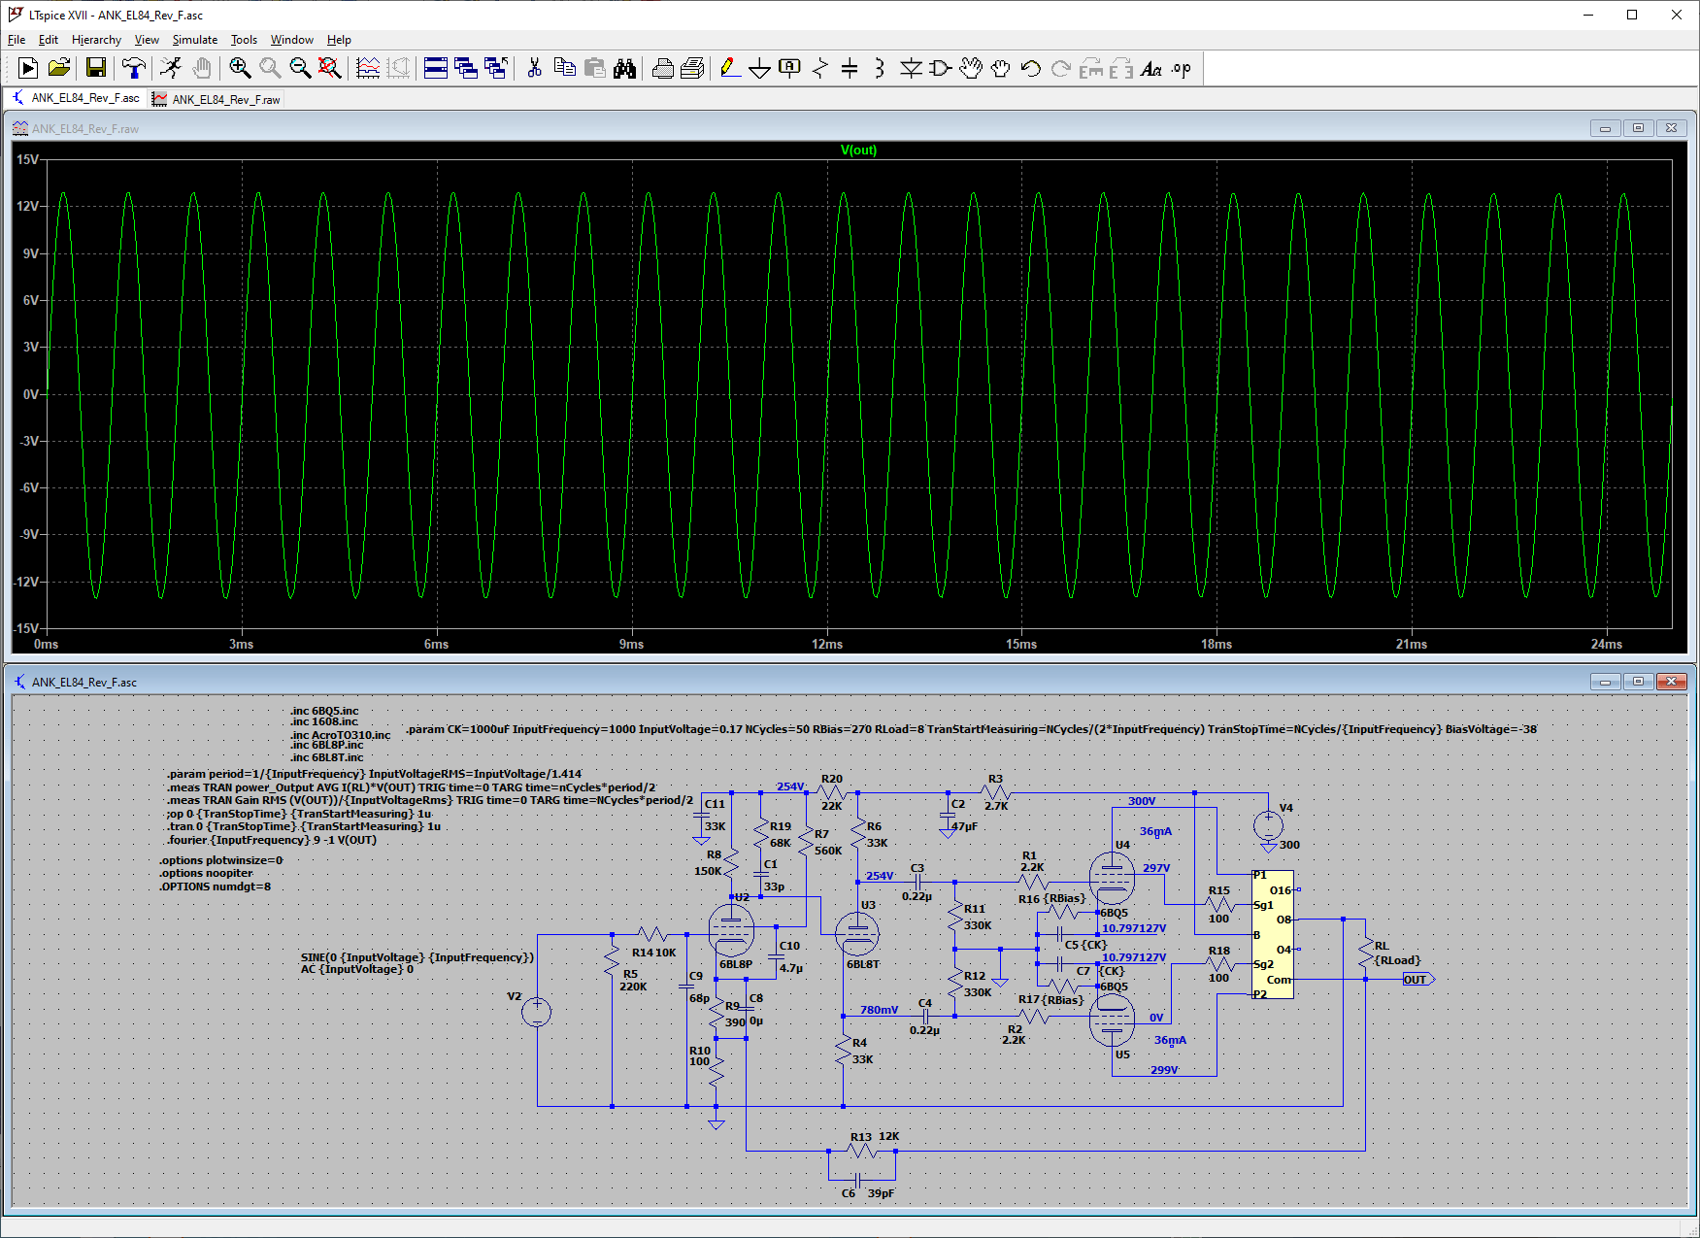1700x1238 pixels.
Task: Select the Label Net tool
Action: (x=789, y=68)
